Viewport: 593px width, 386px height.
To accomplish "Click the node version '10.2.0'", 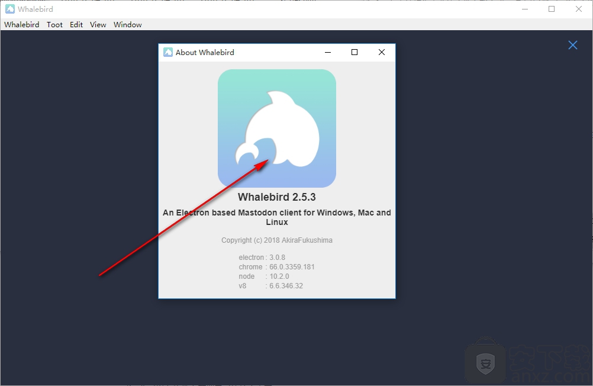I will click(279, 276).
